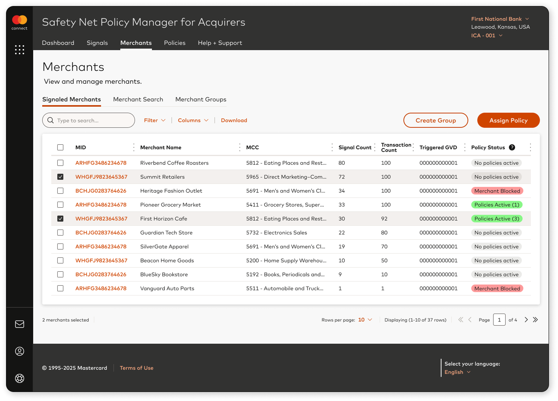Click Policies Active (1) status badge
This screenshot has height=401, width=558.
[497, 205]
